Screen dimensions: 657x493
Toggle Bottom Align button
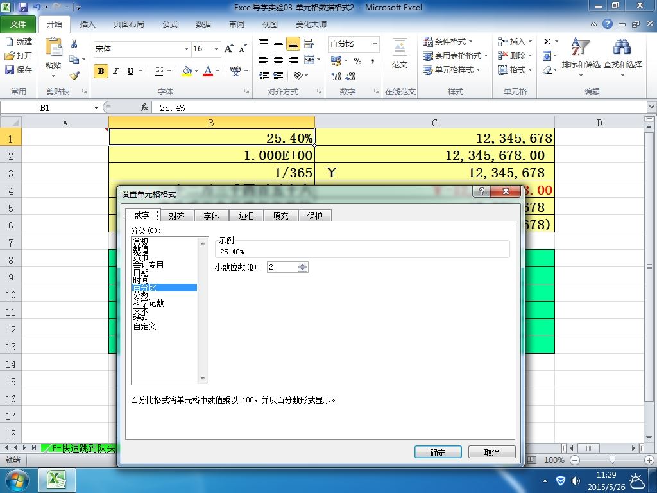pos(293,43)
